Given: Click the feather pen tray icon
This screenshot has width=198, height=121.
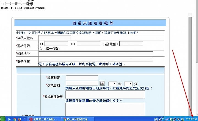Looking at the screenshot, I should pos(167,119).
